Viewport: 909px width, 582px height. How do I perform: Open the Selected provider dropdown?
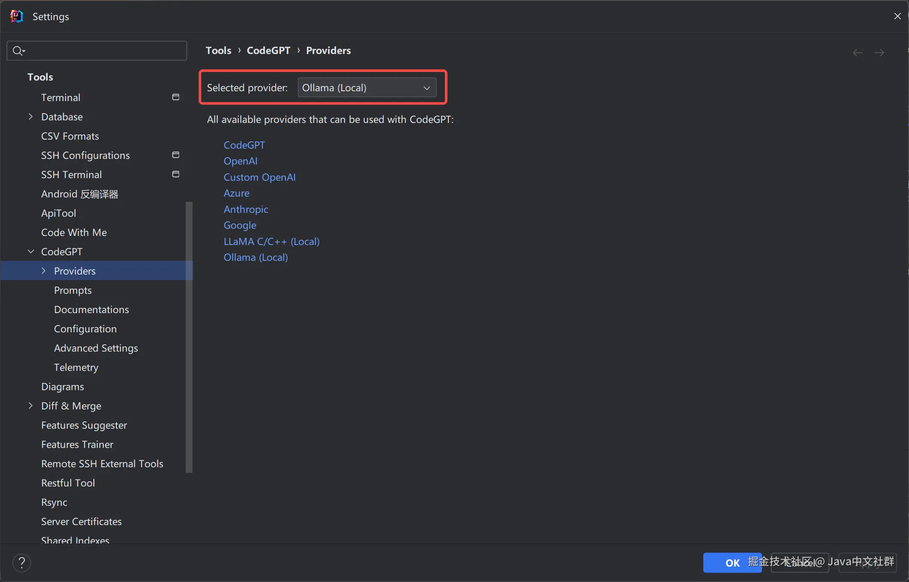click(x=367, y=87)
